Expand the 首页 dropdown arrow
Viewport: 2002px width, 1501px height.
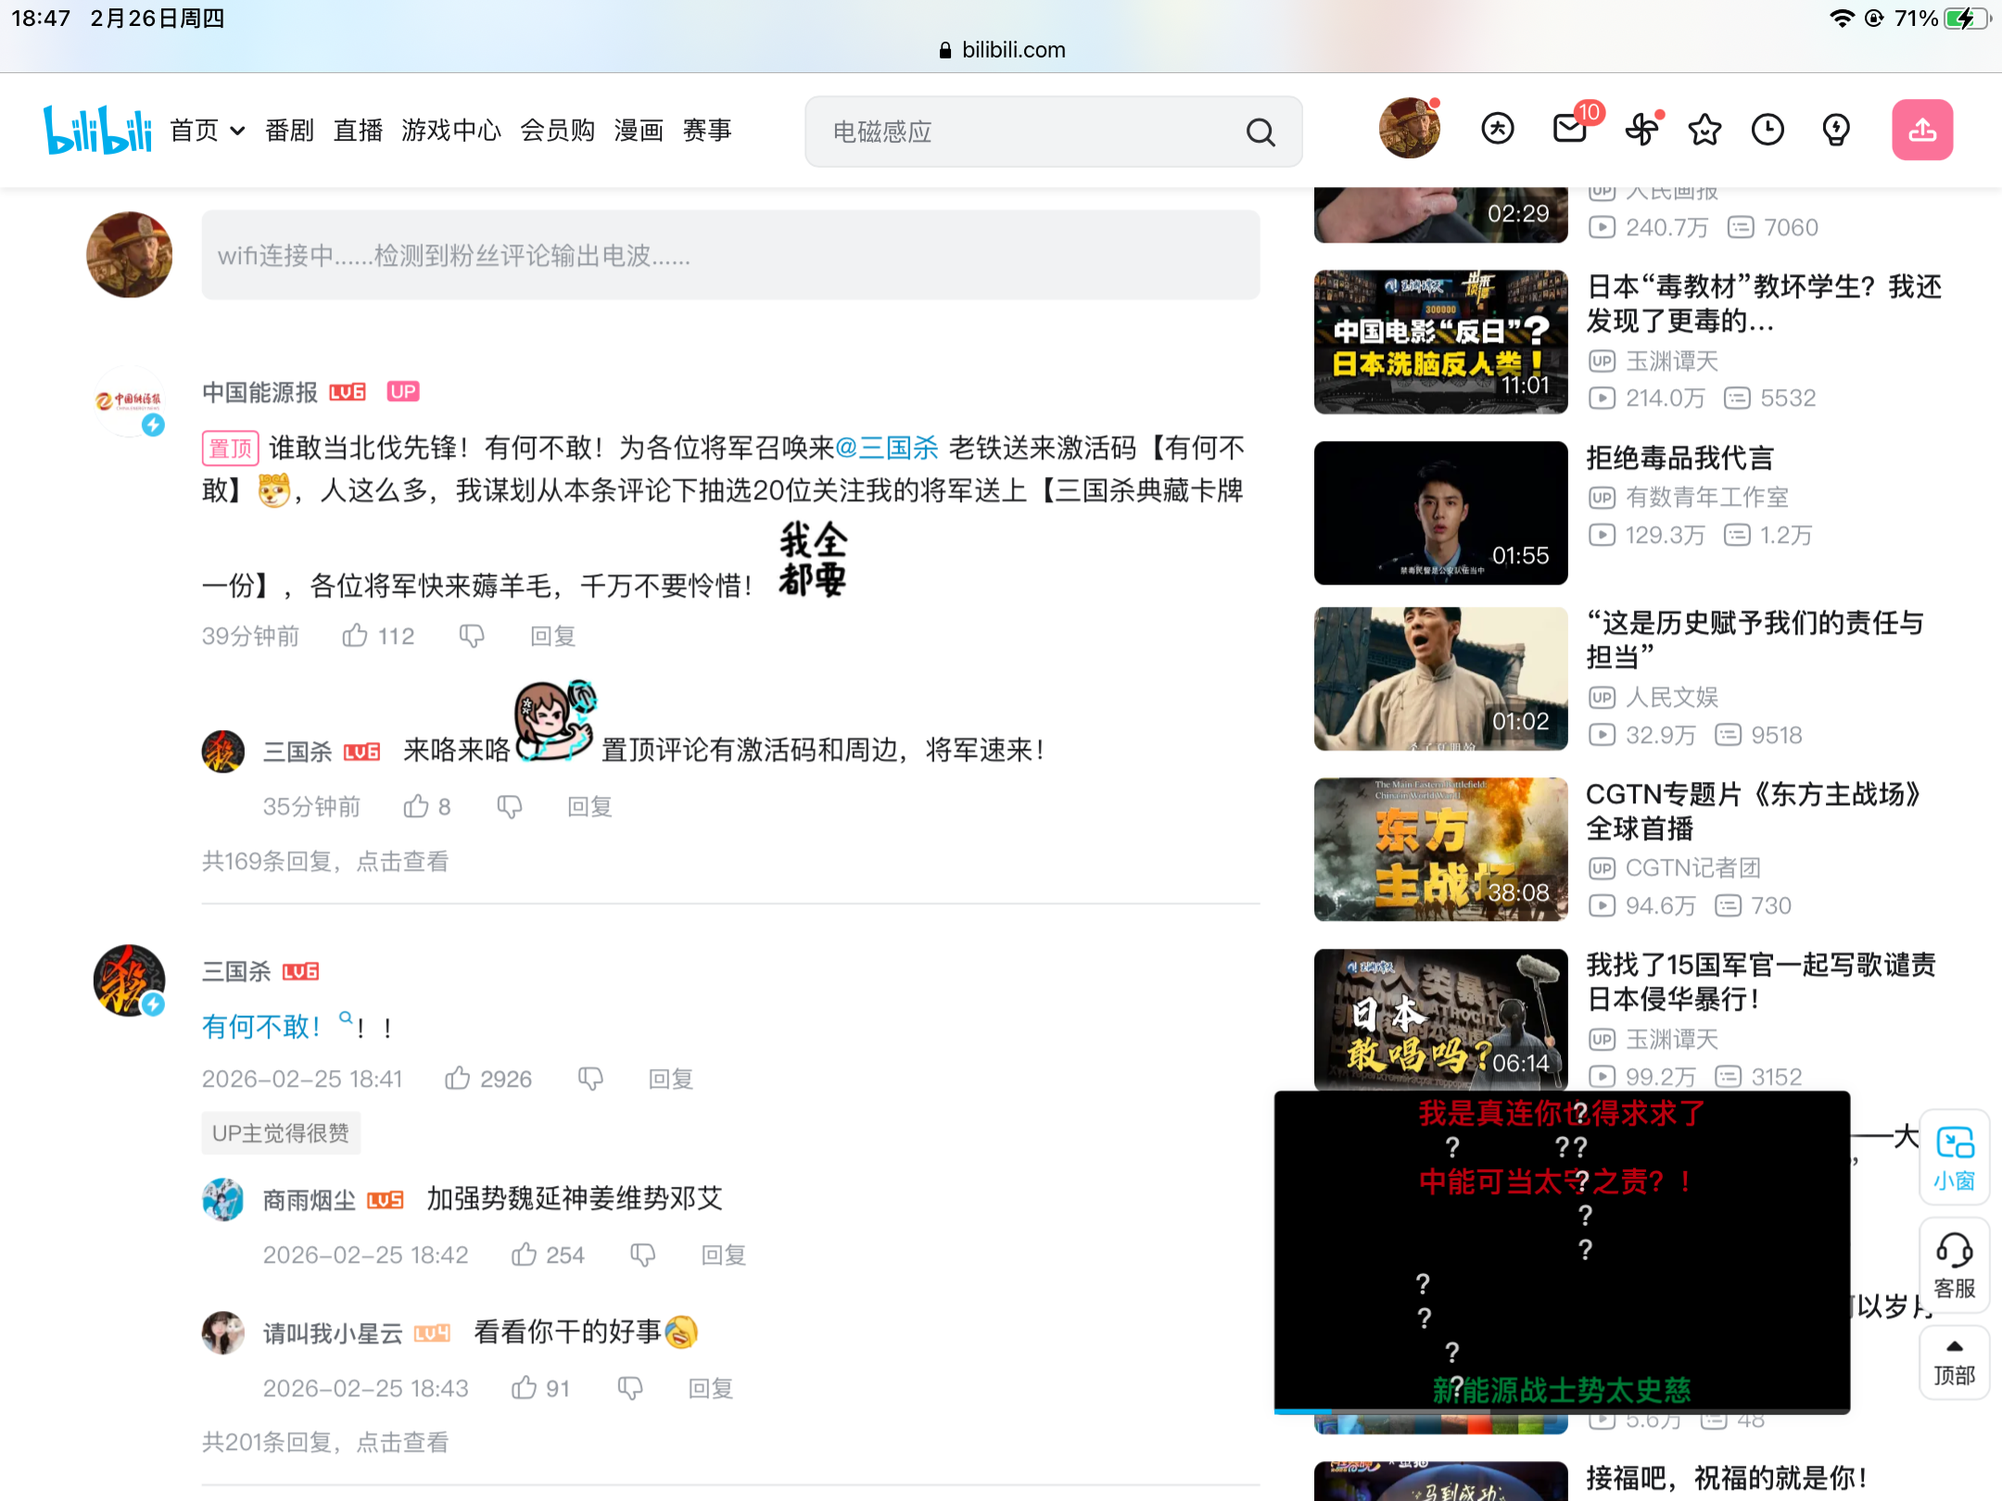pos(237,132)
